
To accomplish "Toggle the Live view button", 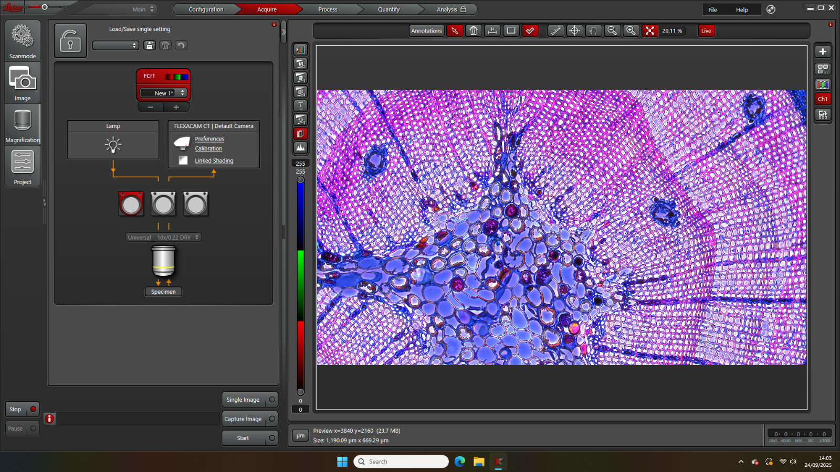I will [x=706, y=31].
